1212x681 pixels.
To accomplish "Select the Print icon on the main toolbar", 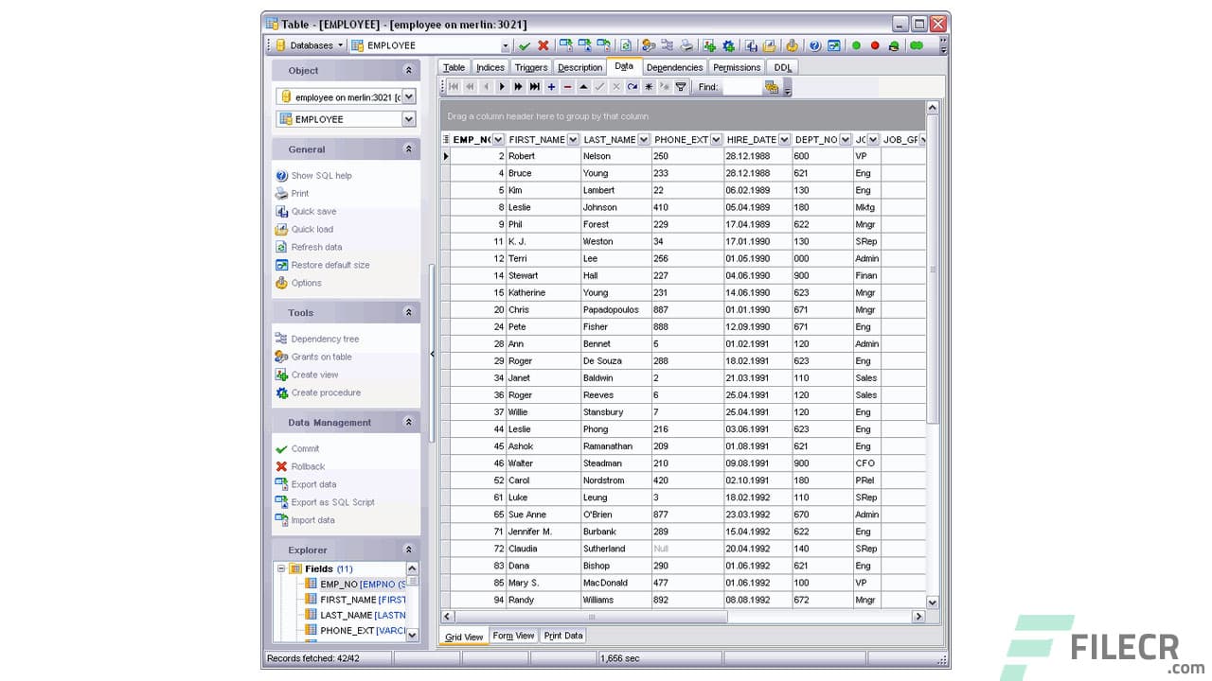I will (686, 44).
